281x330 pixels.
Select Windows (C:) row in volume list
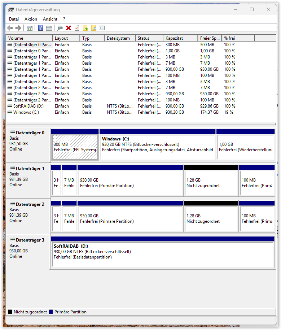coord(26,112)
